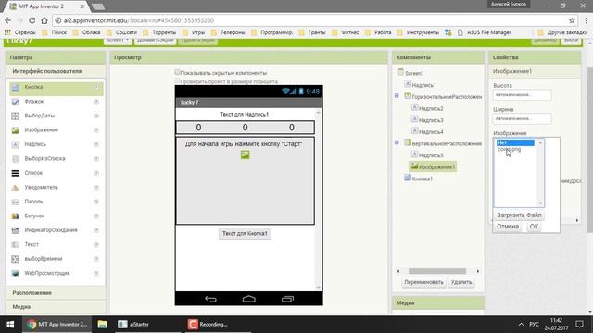Tap the Android recent apps button
Viewport: 593px width, 333px height.
[x=287, y=299]
